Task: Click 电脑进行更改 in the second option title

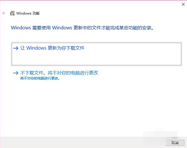Action: pyautogui.click(x=84, y=73)
